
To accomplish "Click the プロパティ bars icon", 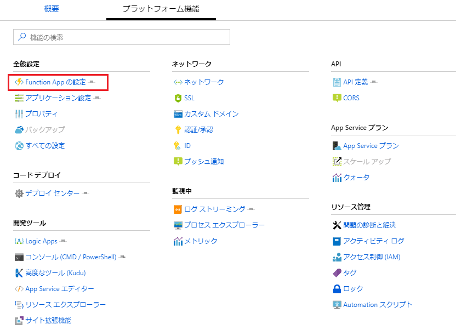I will pos(19,114).
